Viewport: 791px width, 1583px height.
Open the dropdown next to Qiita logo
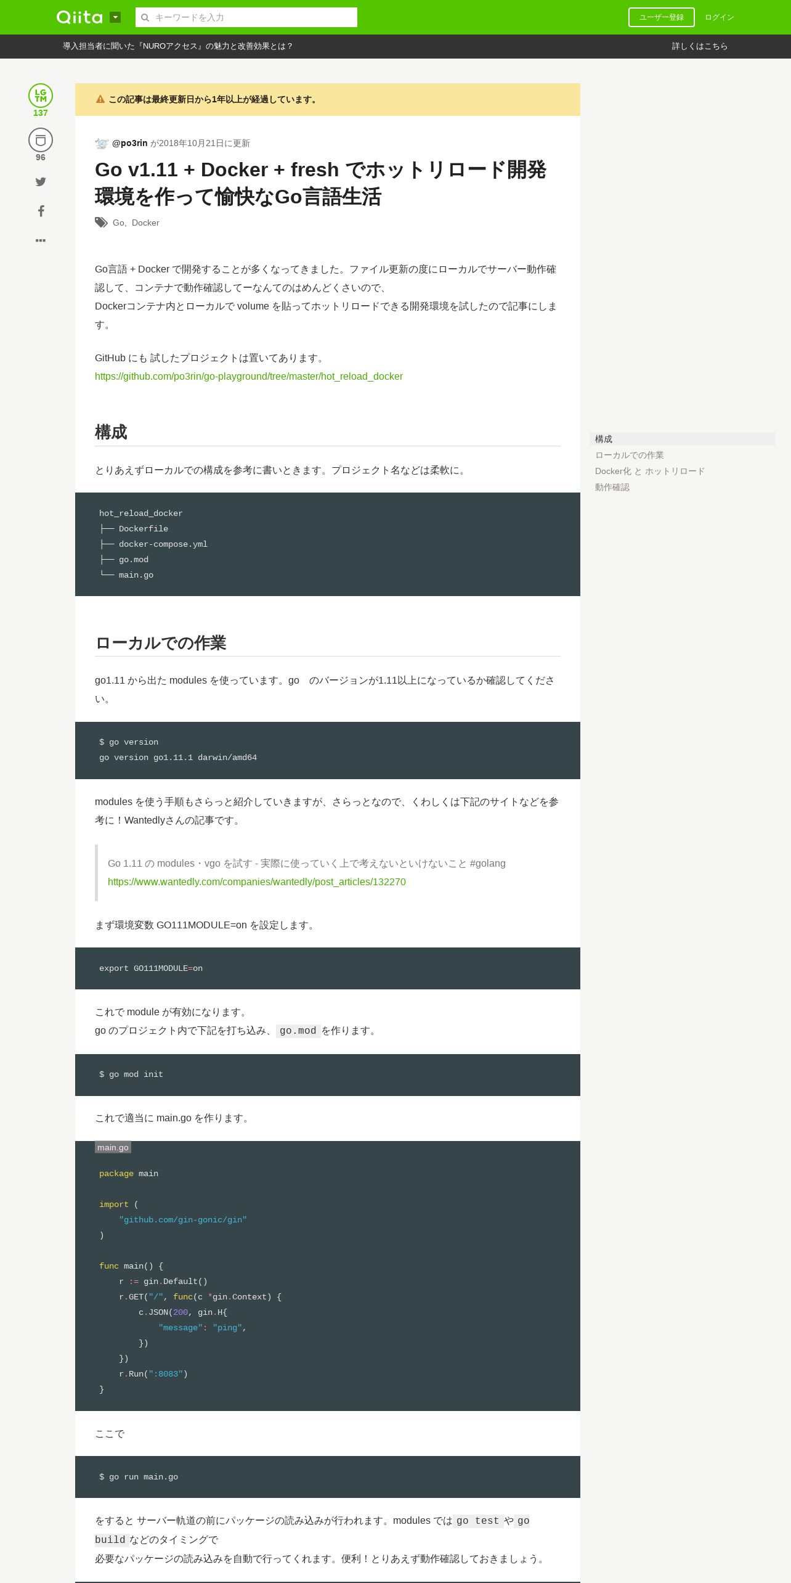[x=115, y=17]
